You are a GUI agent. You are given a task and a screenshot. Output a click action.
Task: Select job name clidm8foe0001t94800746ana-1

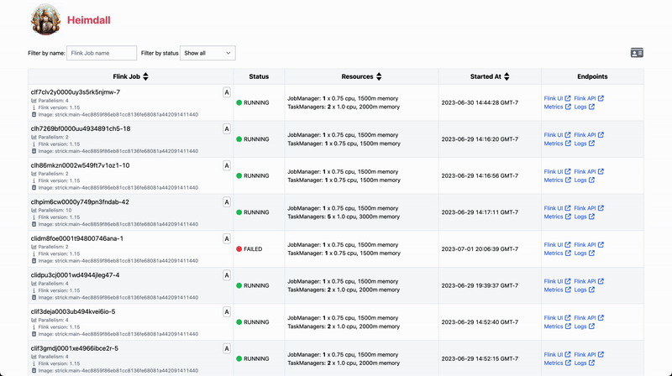76,238
